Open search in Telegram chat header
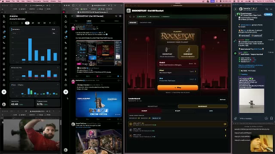The height and width of the screenshot is (154, 275). click(x=267, y=9)
